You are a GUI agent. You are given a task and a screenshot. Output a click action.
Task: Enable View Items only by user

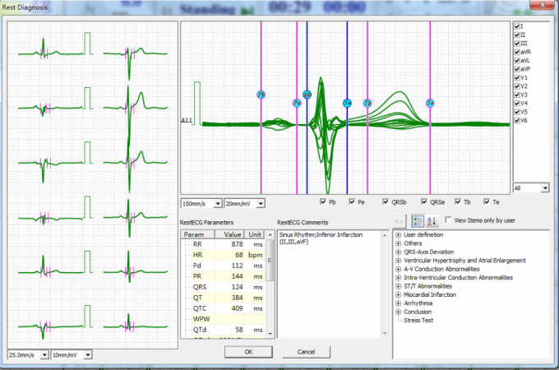(x=448, y=220)
